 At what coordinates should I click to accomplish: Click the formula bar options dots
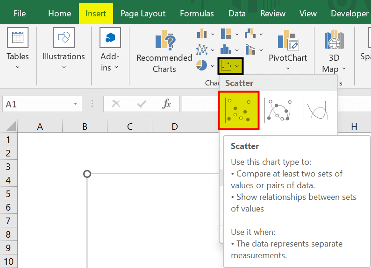point(92,104)
